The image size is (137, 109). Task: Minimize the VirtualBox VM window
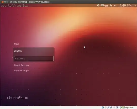coord(5,2)
